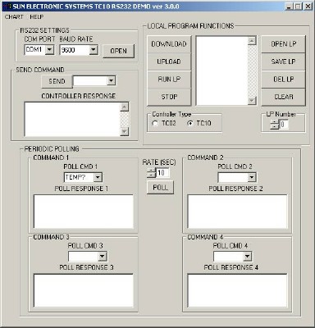
Task: Click the POLL RESPONSE 3 box
Action: [x=84, y=290]
